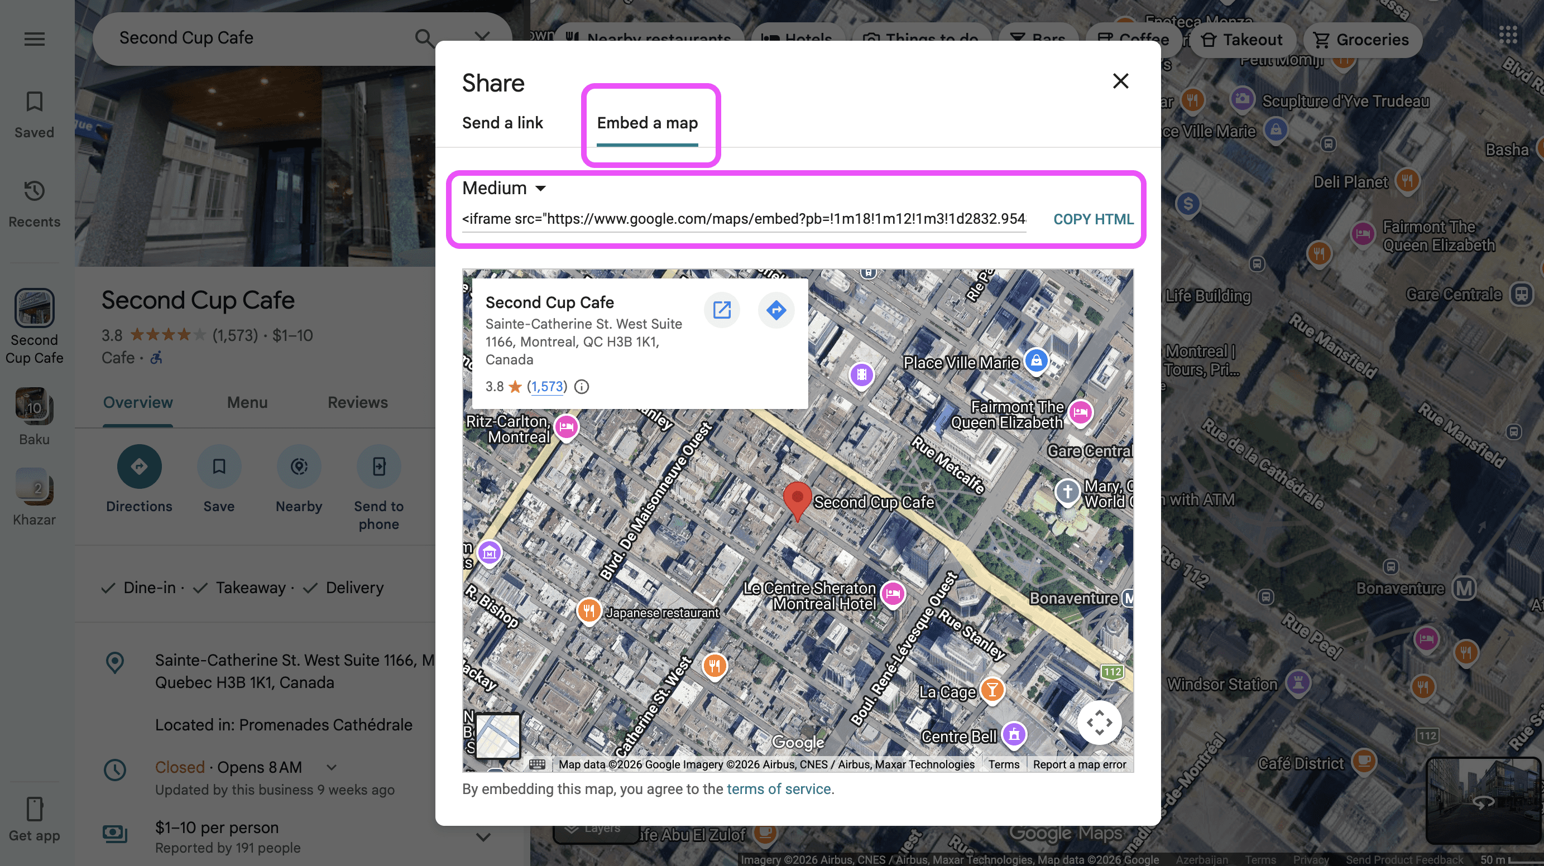
Task: Click Ritz-Carlton Montreal hotel marker
Action: click(x=567, y=427)
